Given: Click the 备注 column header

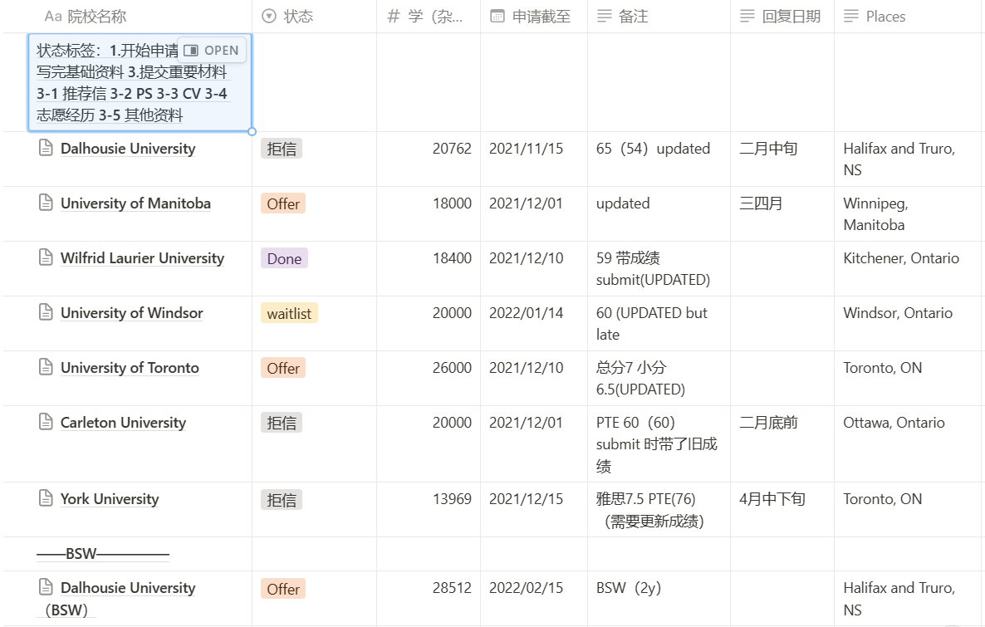Looking at the screenshot, I should click(622, 17).
